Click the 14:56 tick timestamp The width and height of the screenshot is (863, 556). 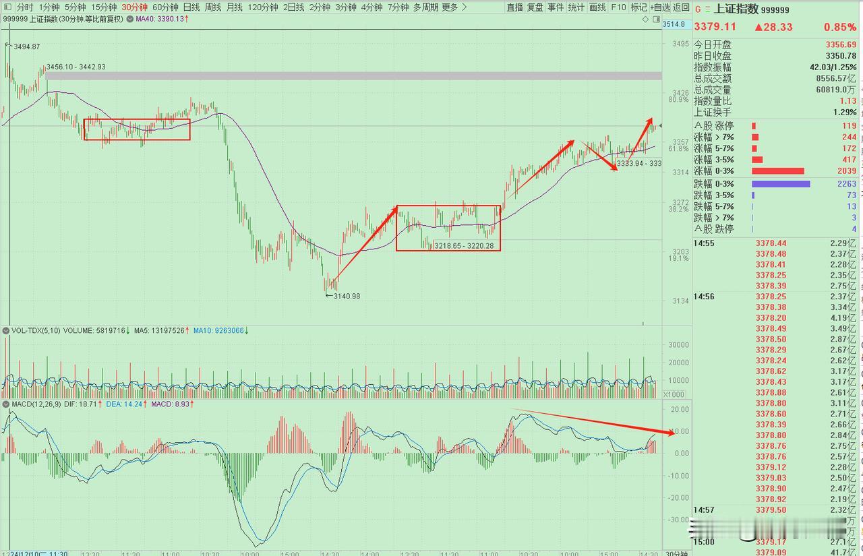(x=704, y=297)
